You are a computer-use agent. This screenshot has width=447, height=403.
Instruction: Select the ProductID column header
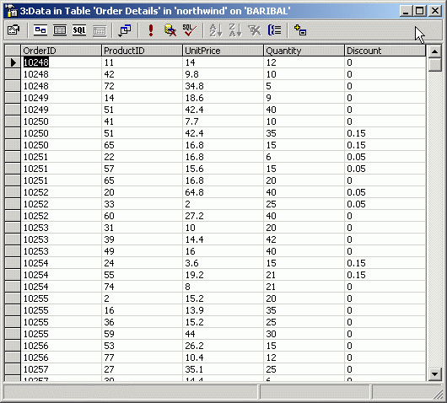pos(142,51)
